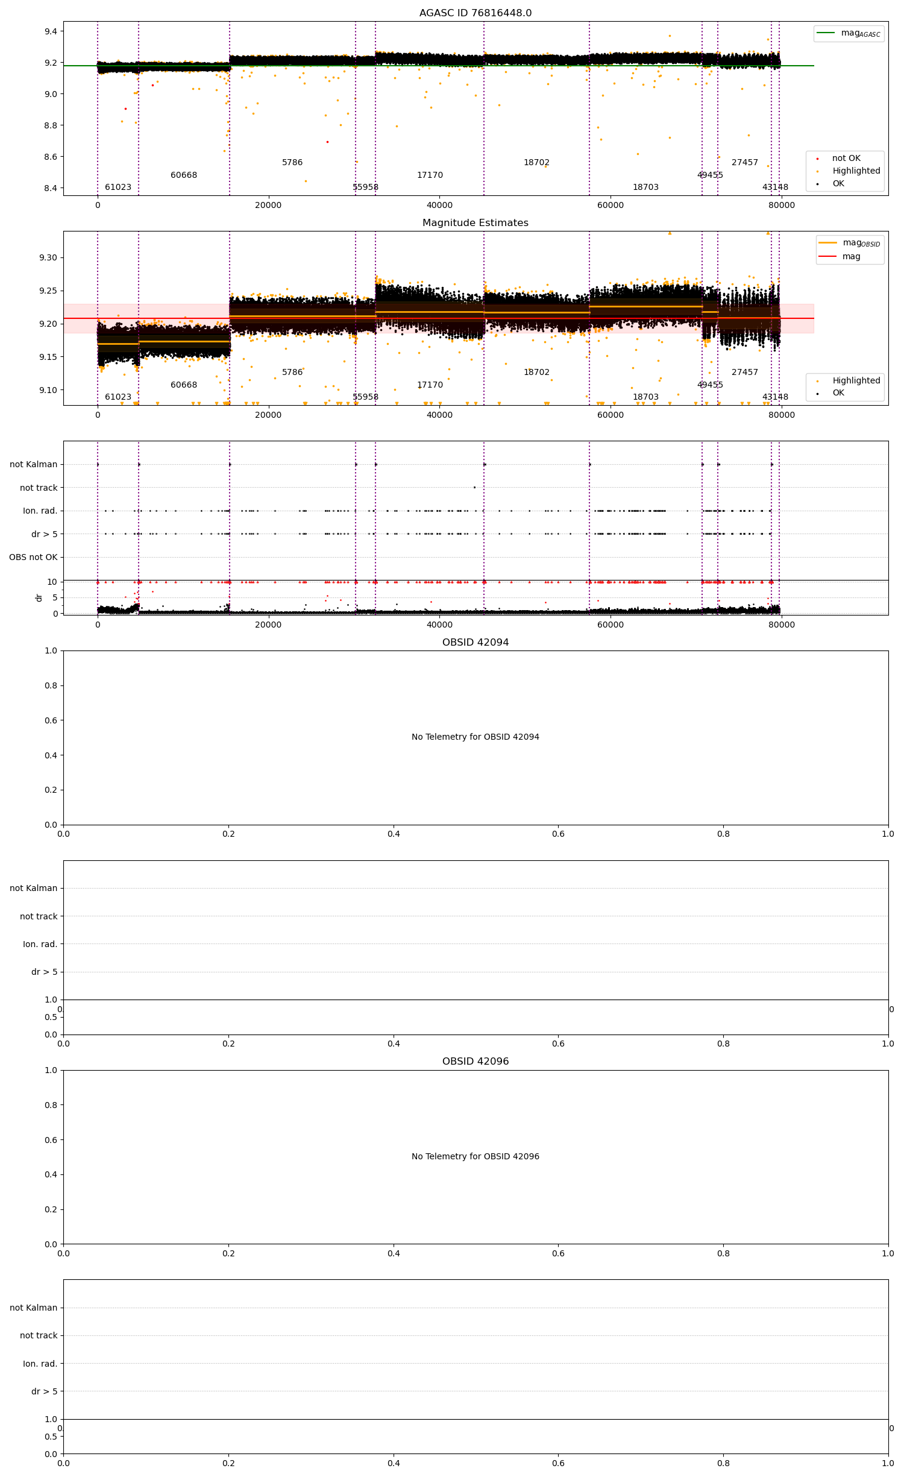Click OBSID label 5786 in the AGASC ID plot

[292, 163]
